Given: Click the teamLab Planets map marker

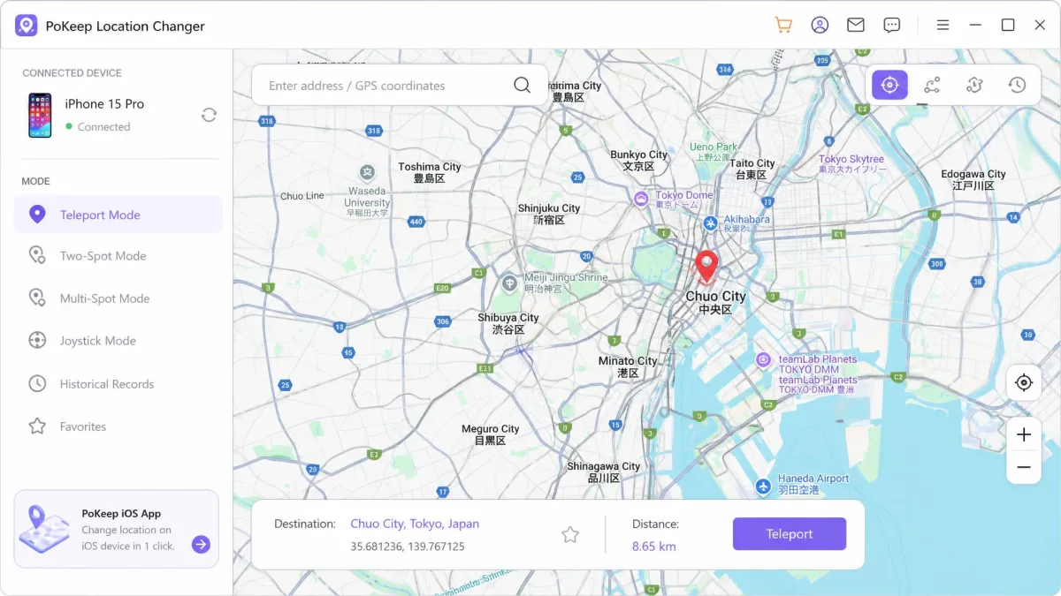Looking at the screenshot, I should pos(763,359).
